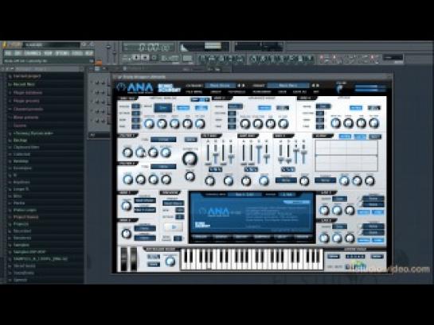434x325 pixels.
Task: Click the last knob of Filter 2
Action: (x=166, y=180)
